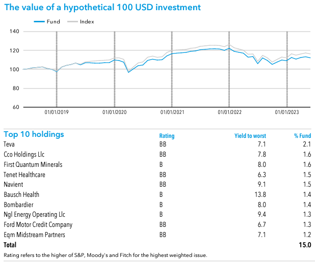Select the 'Bombardier' holding name

pyautogui.click(x=18, y=205)
